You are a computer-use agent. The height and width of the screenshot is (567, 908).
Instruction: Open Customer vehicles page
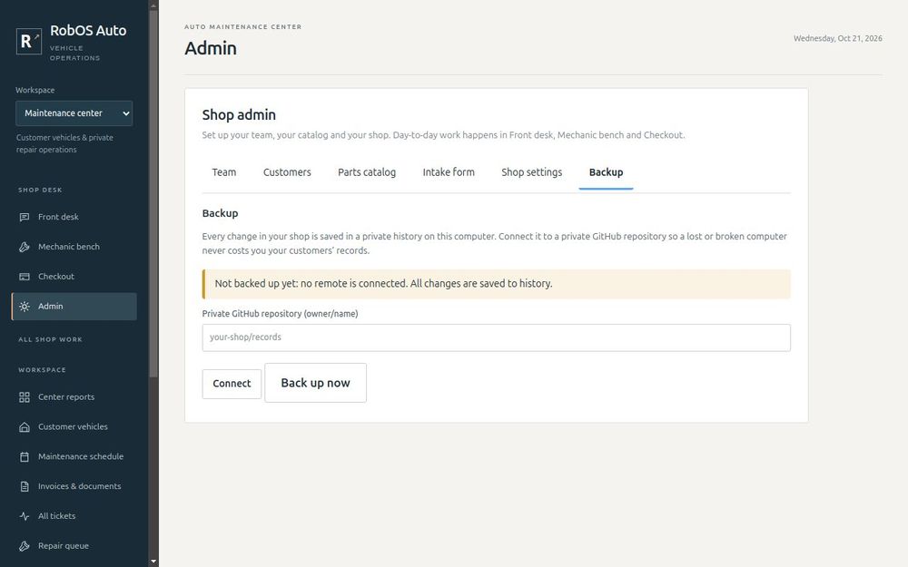pyautogui.click(x=74, y=427)
